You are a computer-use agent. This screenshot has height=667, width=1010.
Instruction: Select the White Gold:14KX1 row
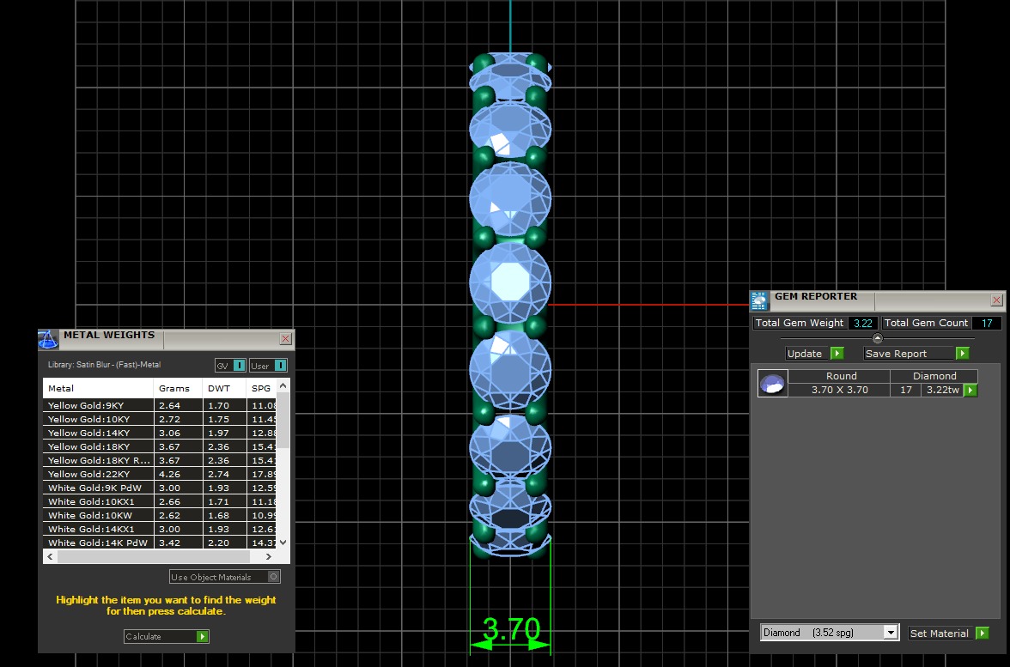[x=160, y=529]
